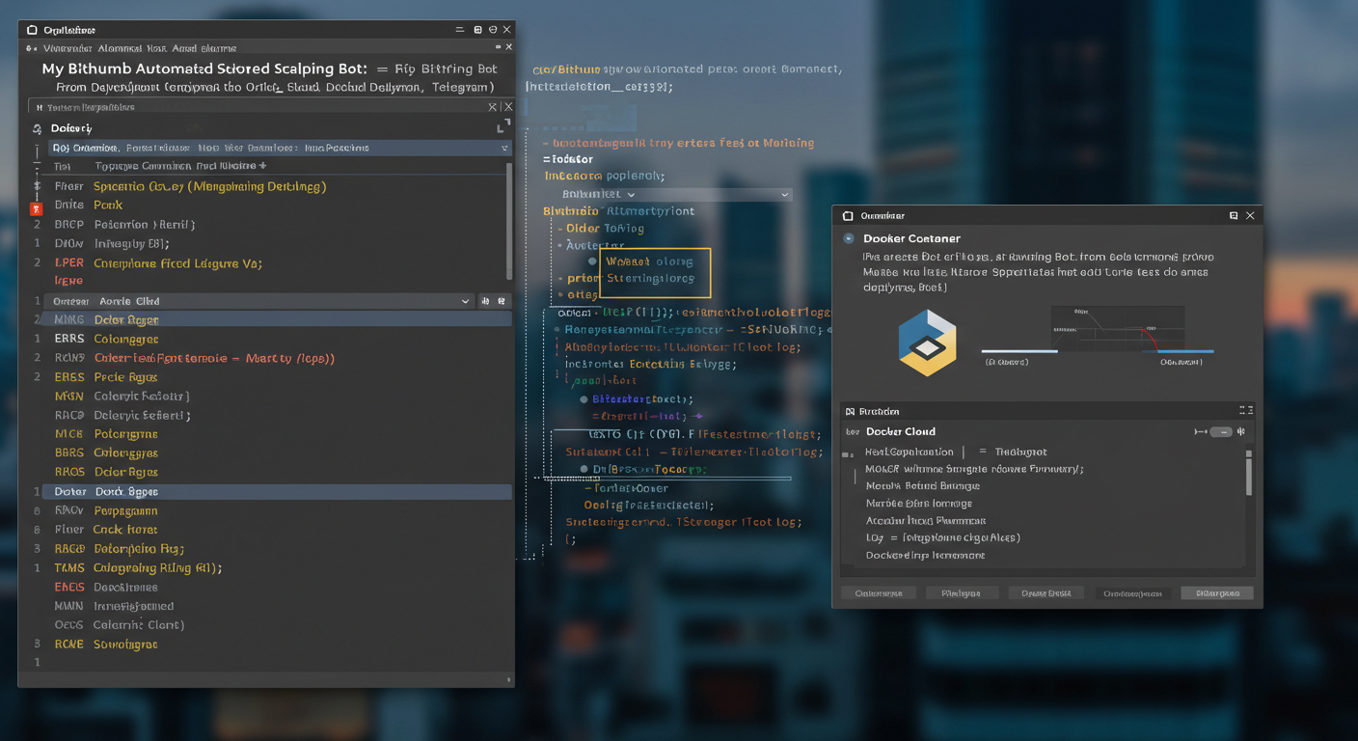Click the small icon at the left of the second tab row
Image resolution: width=1358 pixels, height=741 pixels.
coord(32,47)
